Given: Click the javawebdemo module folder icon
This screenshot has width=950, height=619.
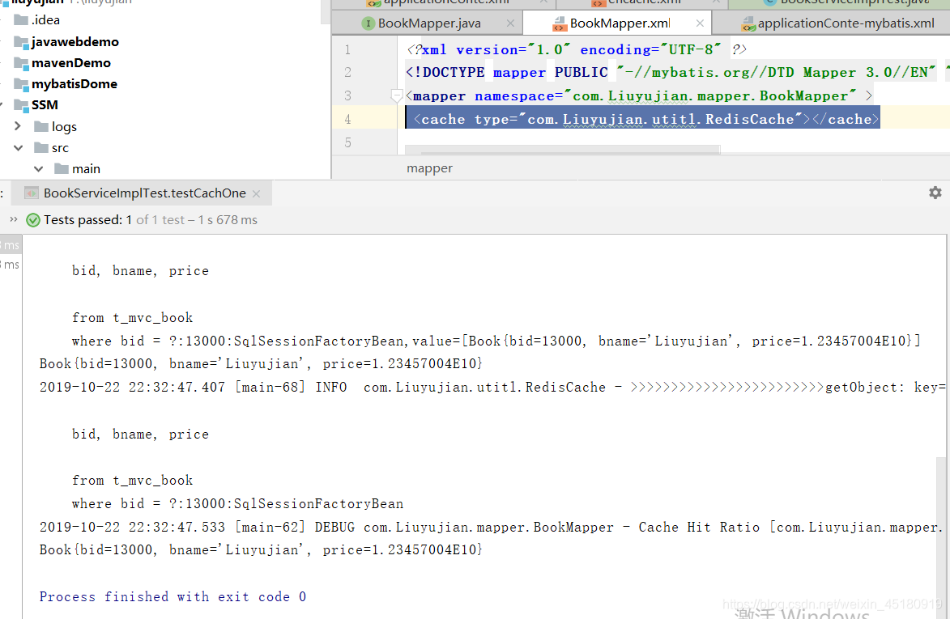Looking at the screenshot, I should pyautogui.click(x=21, y=42).
